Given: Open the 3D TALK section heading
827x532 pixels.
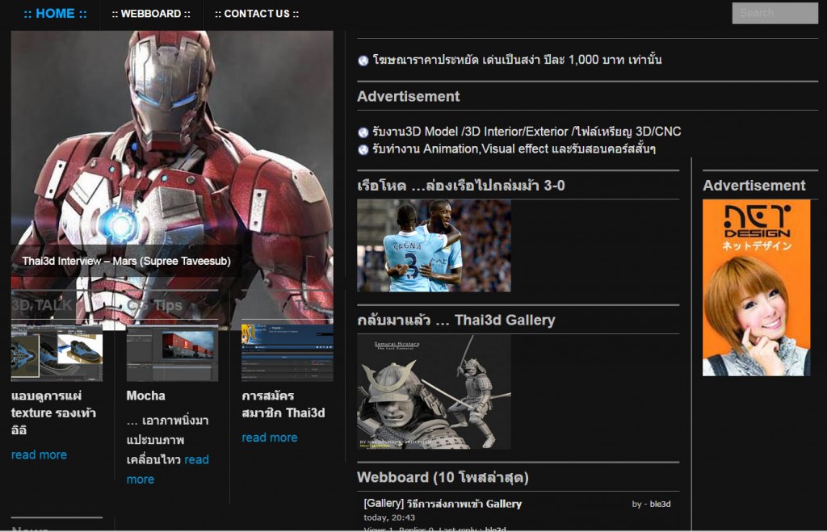Looking at the screenshot, I should tap(42, 305).
